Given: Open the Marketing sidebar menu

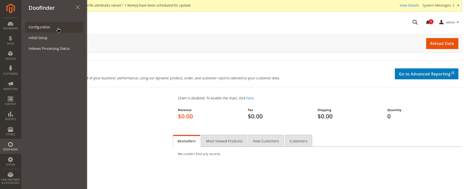Looking at the screenshot, I should [11, 86].
